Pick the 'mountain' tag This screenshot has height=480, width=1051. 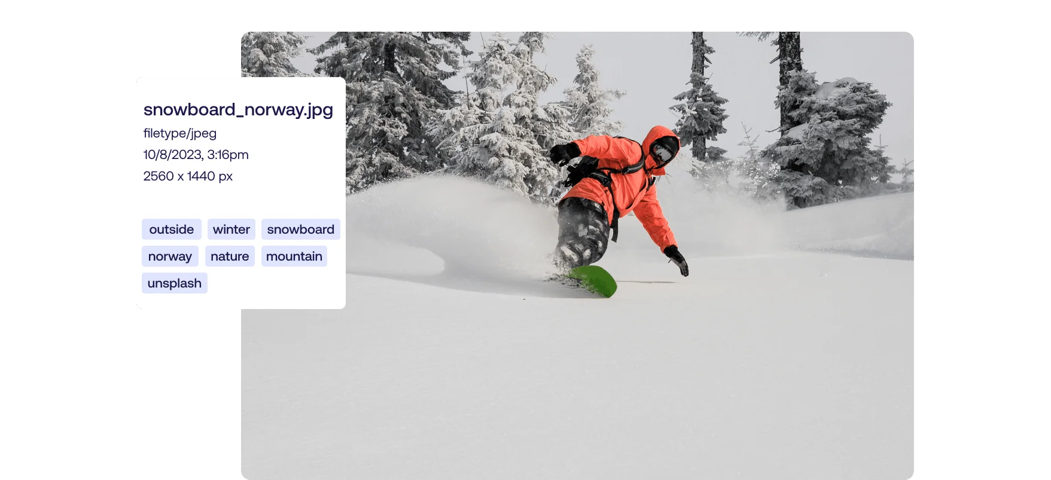coord(294,256)
